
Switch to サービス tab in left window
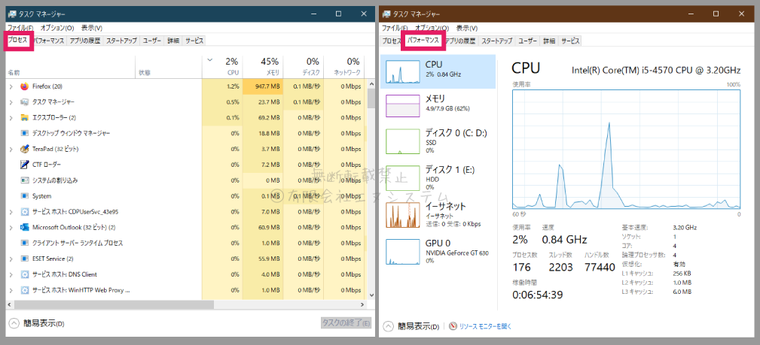(194, 41)
